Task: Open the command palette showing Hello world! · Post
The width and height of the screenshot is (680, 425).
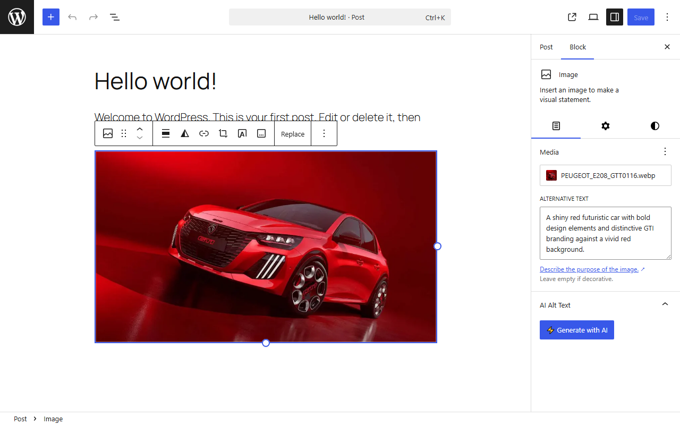Action: 340,17
